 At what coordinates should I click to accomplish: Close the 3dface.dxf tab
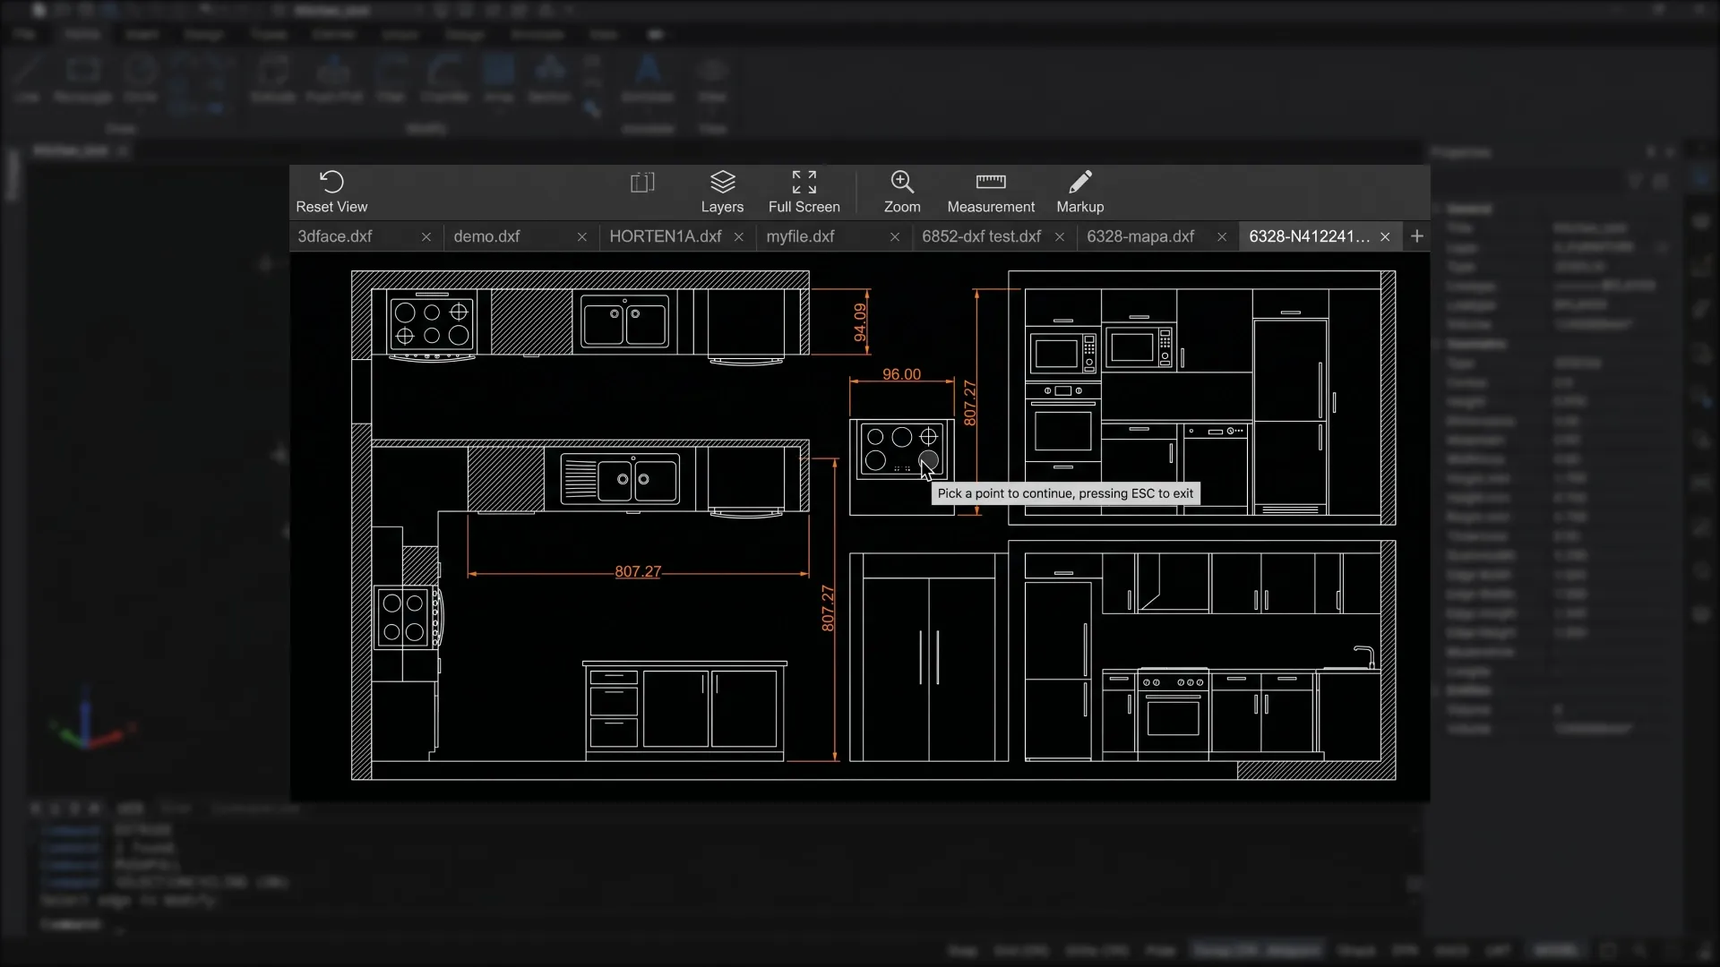[x=426, y=237]
